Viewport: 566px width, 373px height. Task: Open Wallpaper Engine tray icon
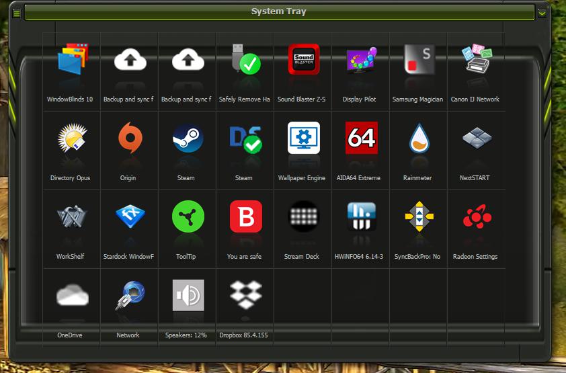pos(303,138)
